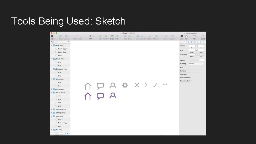Click the Flip buttons in Transform row
Viewport: 256px width, 144px height.
201,55
